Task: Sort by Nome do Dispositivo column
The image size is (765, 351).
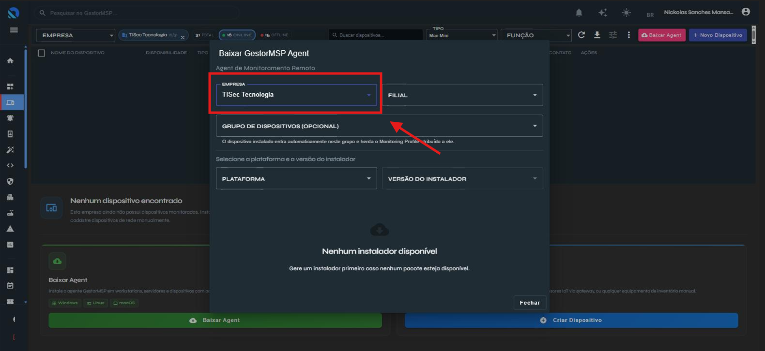Action: [x=77, y=53]
